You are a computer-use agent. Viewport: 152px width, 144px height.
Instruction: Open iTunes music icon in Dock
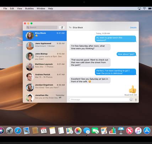[138, 131]
